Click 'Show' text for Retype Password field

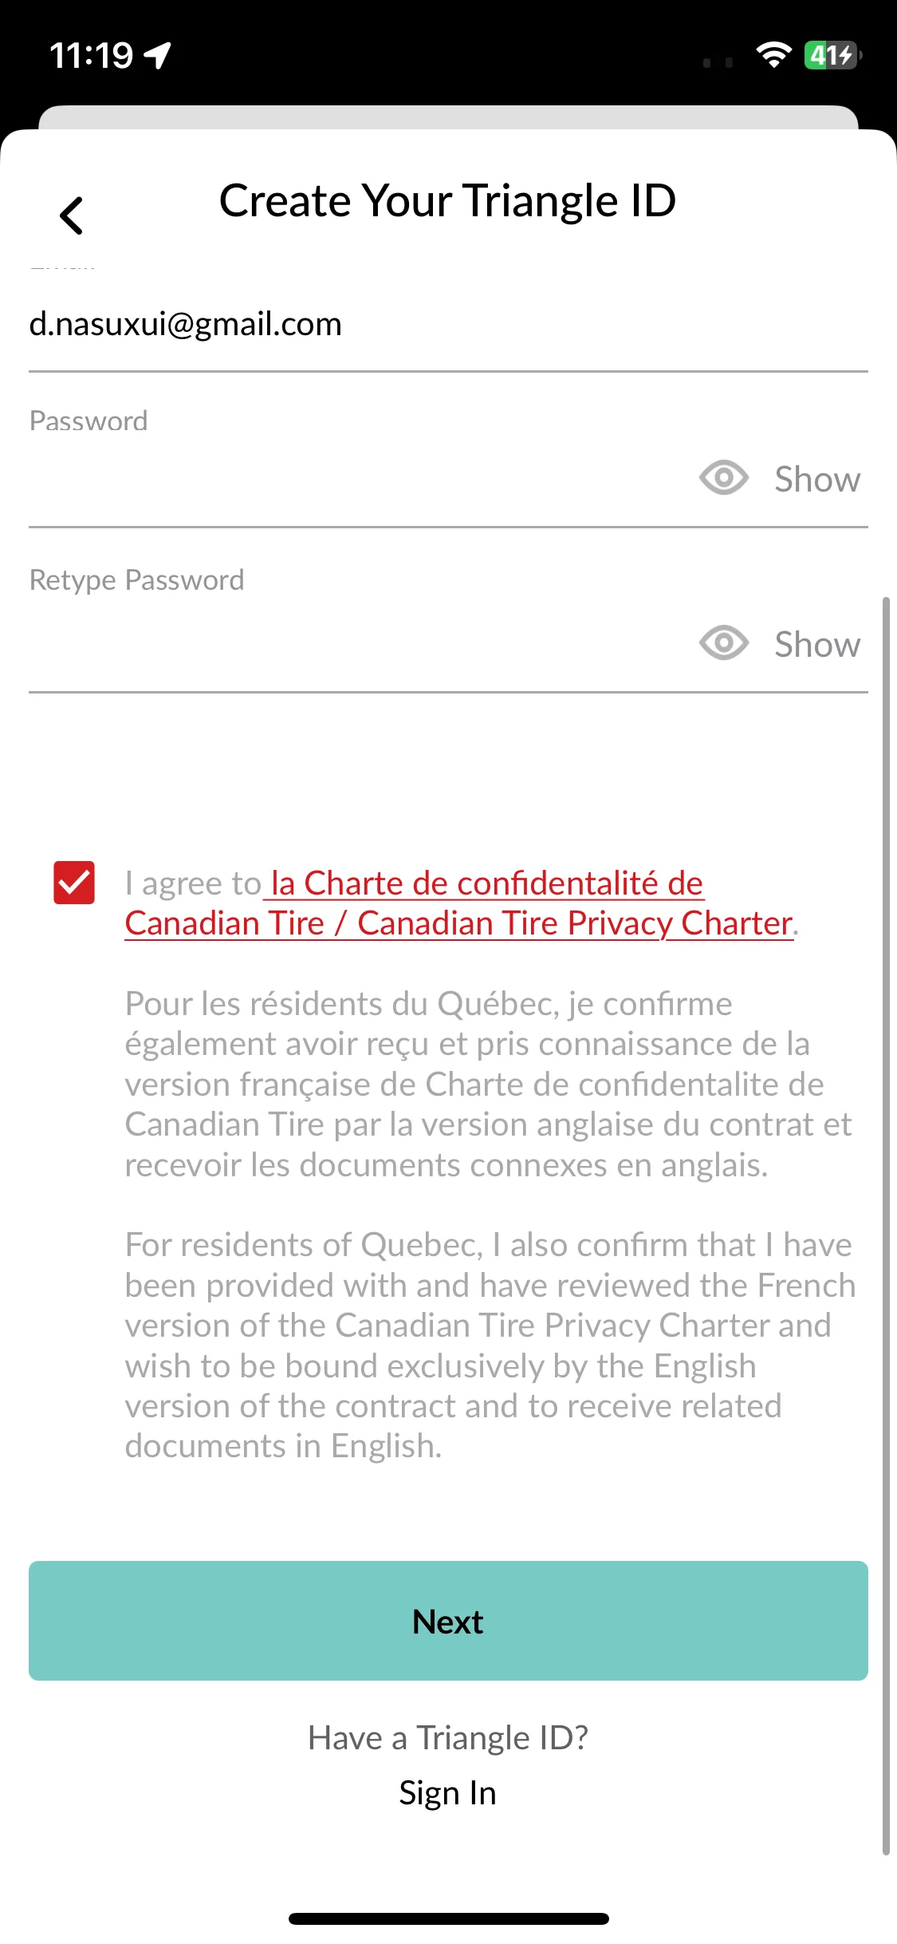click(x=817, y=644)
